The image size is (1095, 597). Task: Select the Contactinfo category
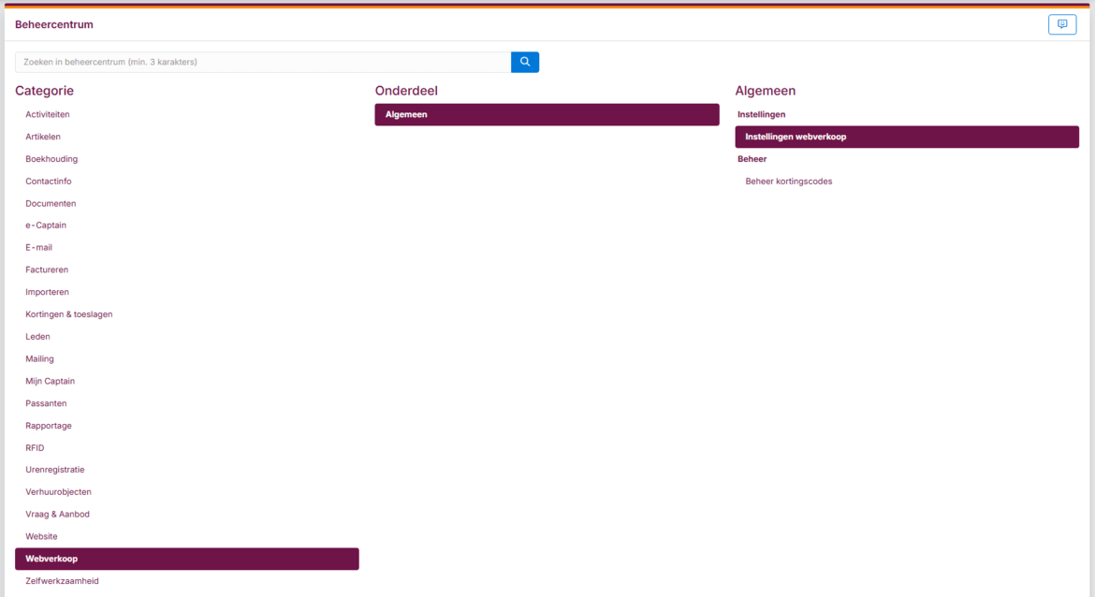tap(49, 182)
